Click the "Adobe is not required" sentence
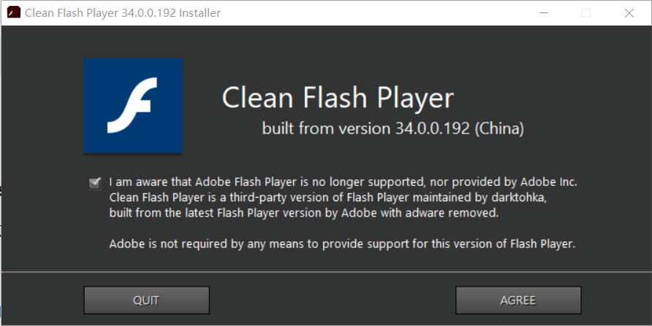Screen dimensions: 652x326 pos(342,244)
